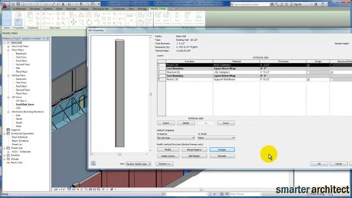This screenshot has height=198, width=352.
Task: Confirm Edit Assembly with OK button
Action: click(x=319, y=164)
